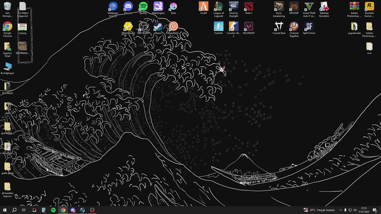This screenshot has height=214, width=381.
Task: Open taskbar search magnifier
Action: coord(14,210)
